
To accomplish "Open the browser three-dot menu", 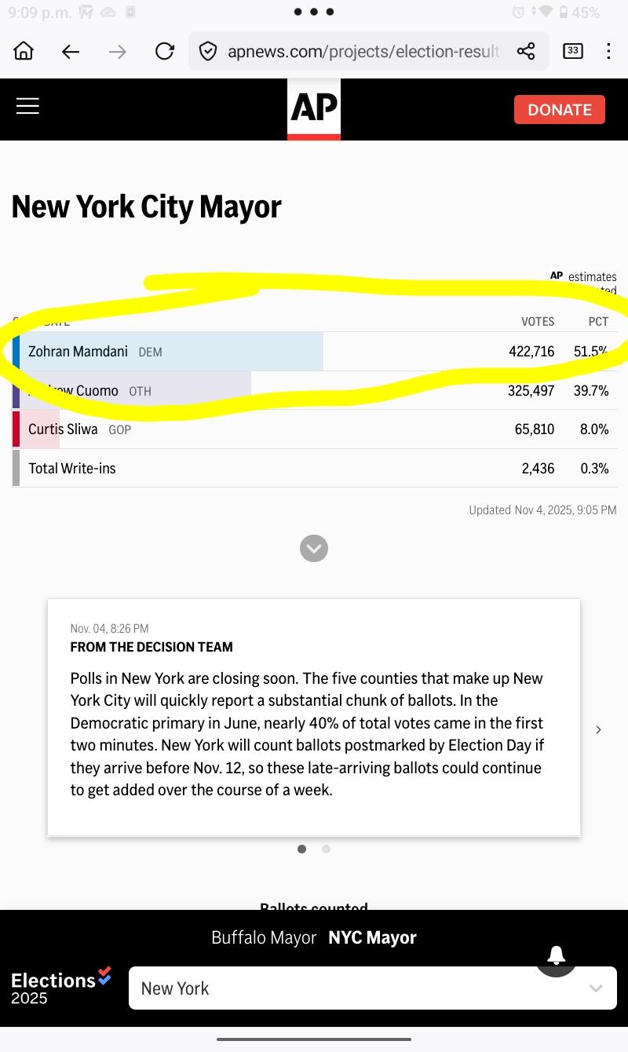I will pyautogui.click(x=608, y=52).
